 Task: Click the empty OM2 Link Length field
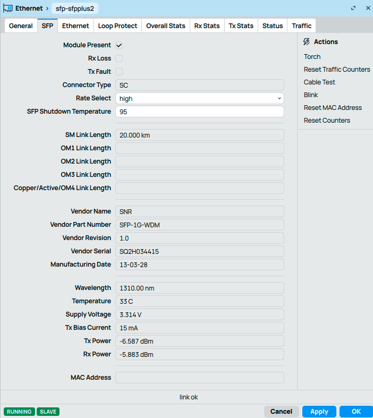click(200, 161)
